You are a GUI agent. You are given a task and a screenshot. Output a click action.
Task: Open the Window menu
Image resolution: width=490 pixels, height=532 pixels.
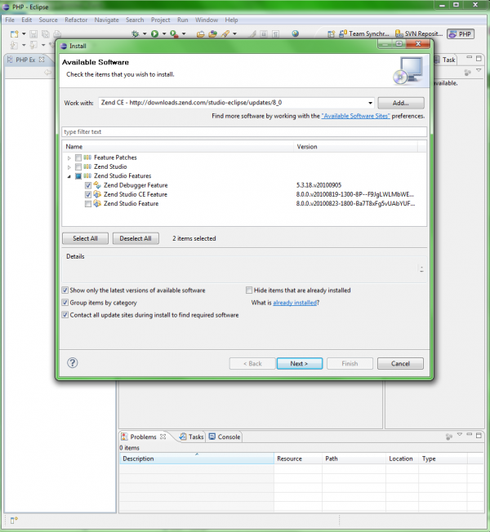click(207, 20)
